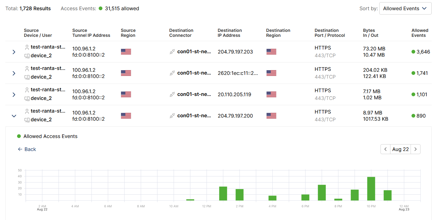Expand the 204.79.197.203 destination row

coord(14,52)
